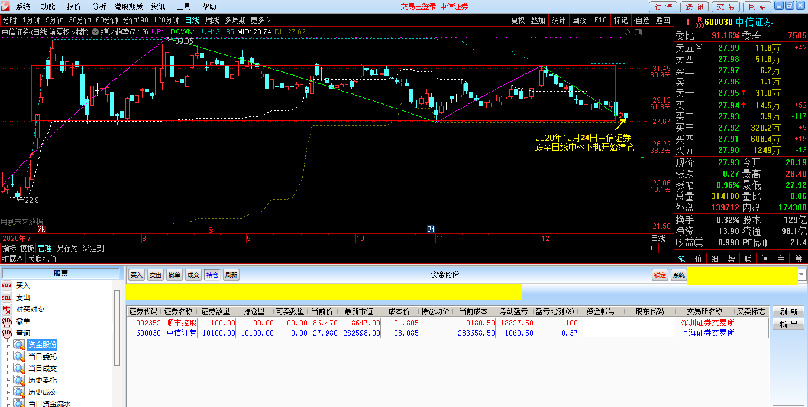The height and width of the screenshot is (407, 808).
Task: Open 当日资金流水 in the query tree
Action: [50, 403]
